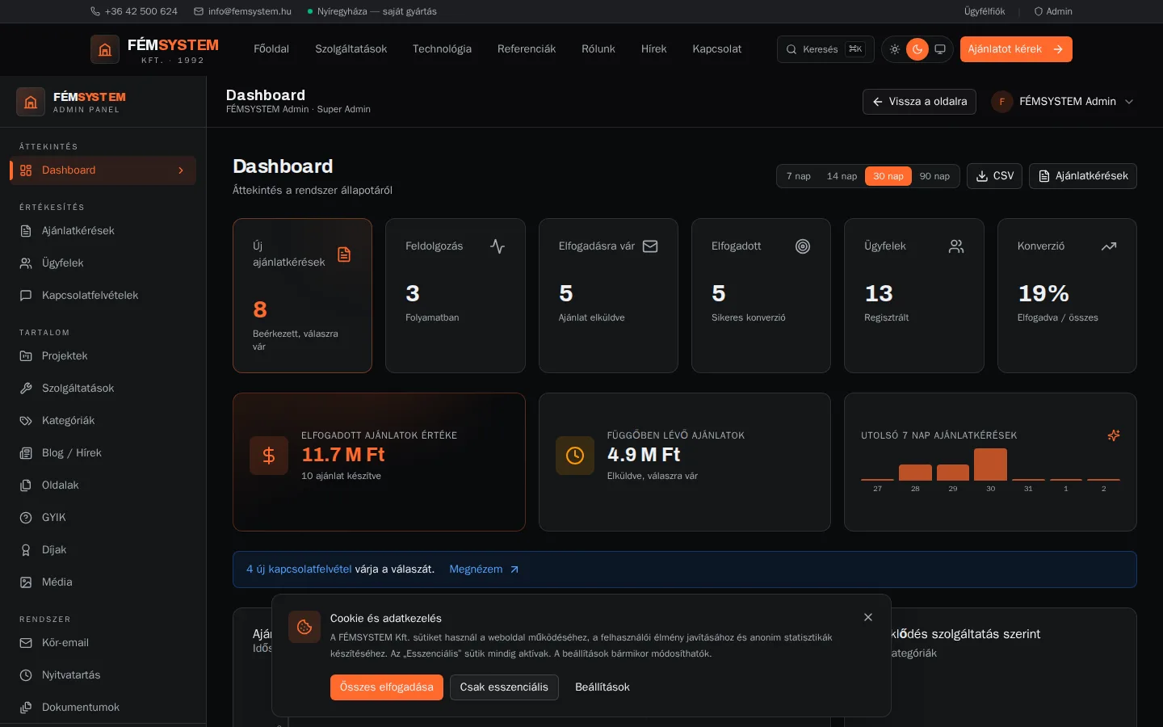The image size is (1163, 727).
Task: Click the search box in the navbar
Action: click(825, 49)
